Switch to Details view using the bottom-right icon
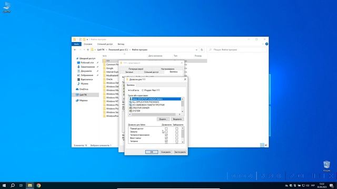 point(262,145)
